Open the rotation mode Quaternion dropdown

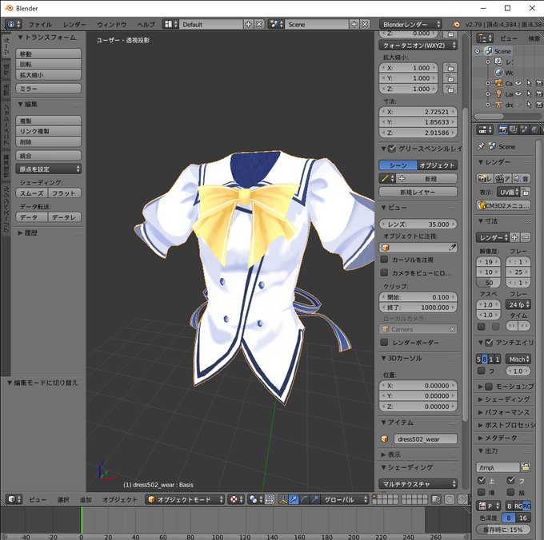click(x=418, y=46)
